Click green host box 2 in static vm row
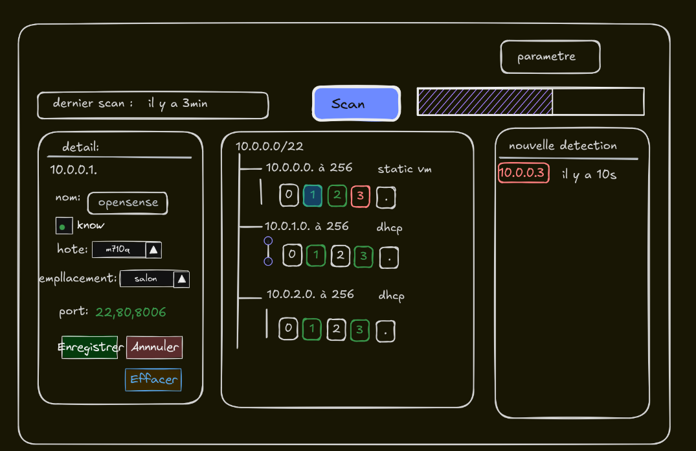The width and height of the screenshot is (696, 451). [337, 196]
